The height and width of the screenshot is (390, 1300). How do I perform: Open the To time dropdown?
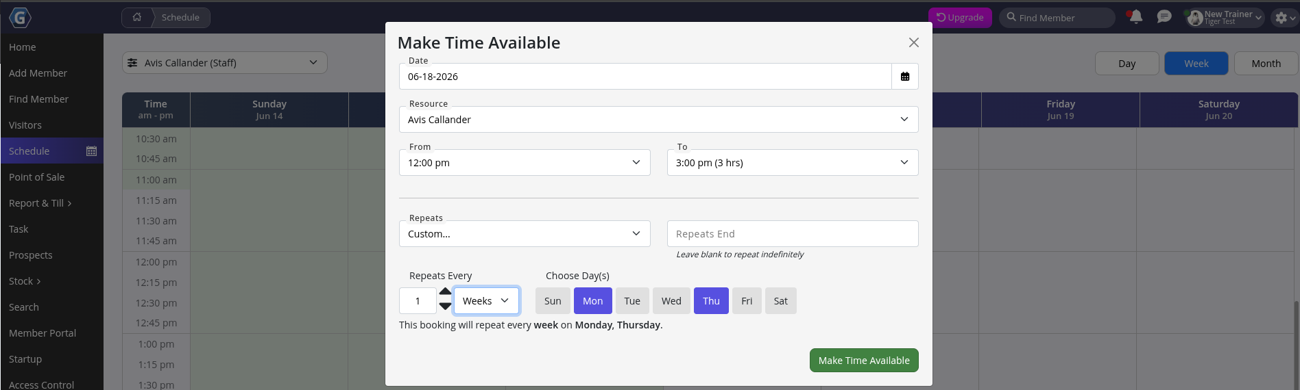pos(793,163)
